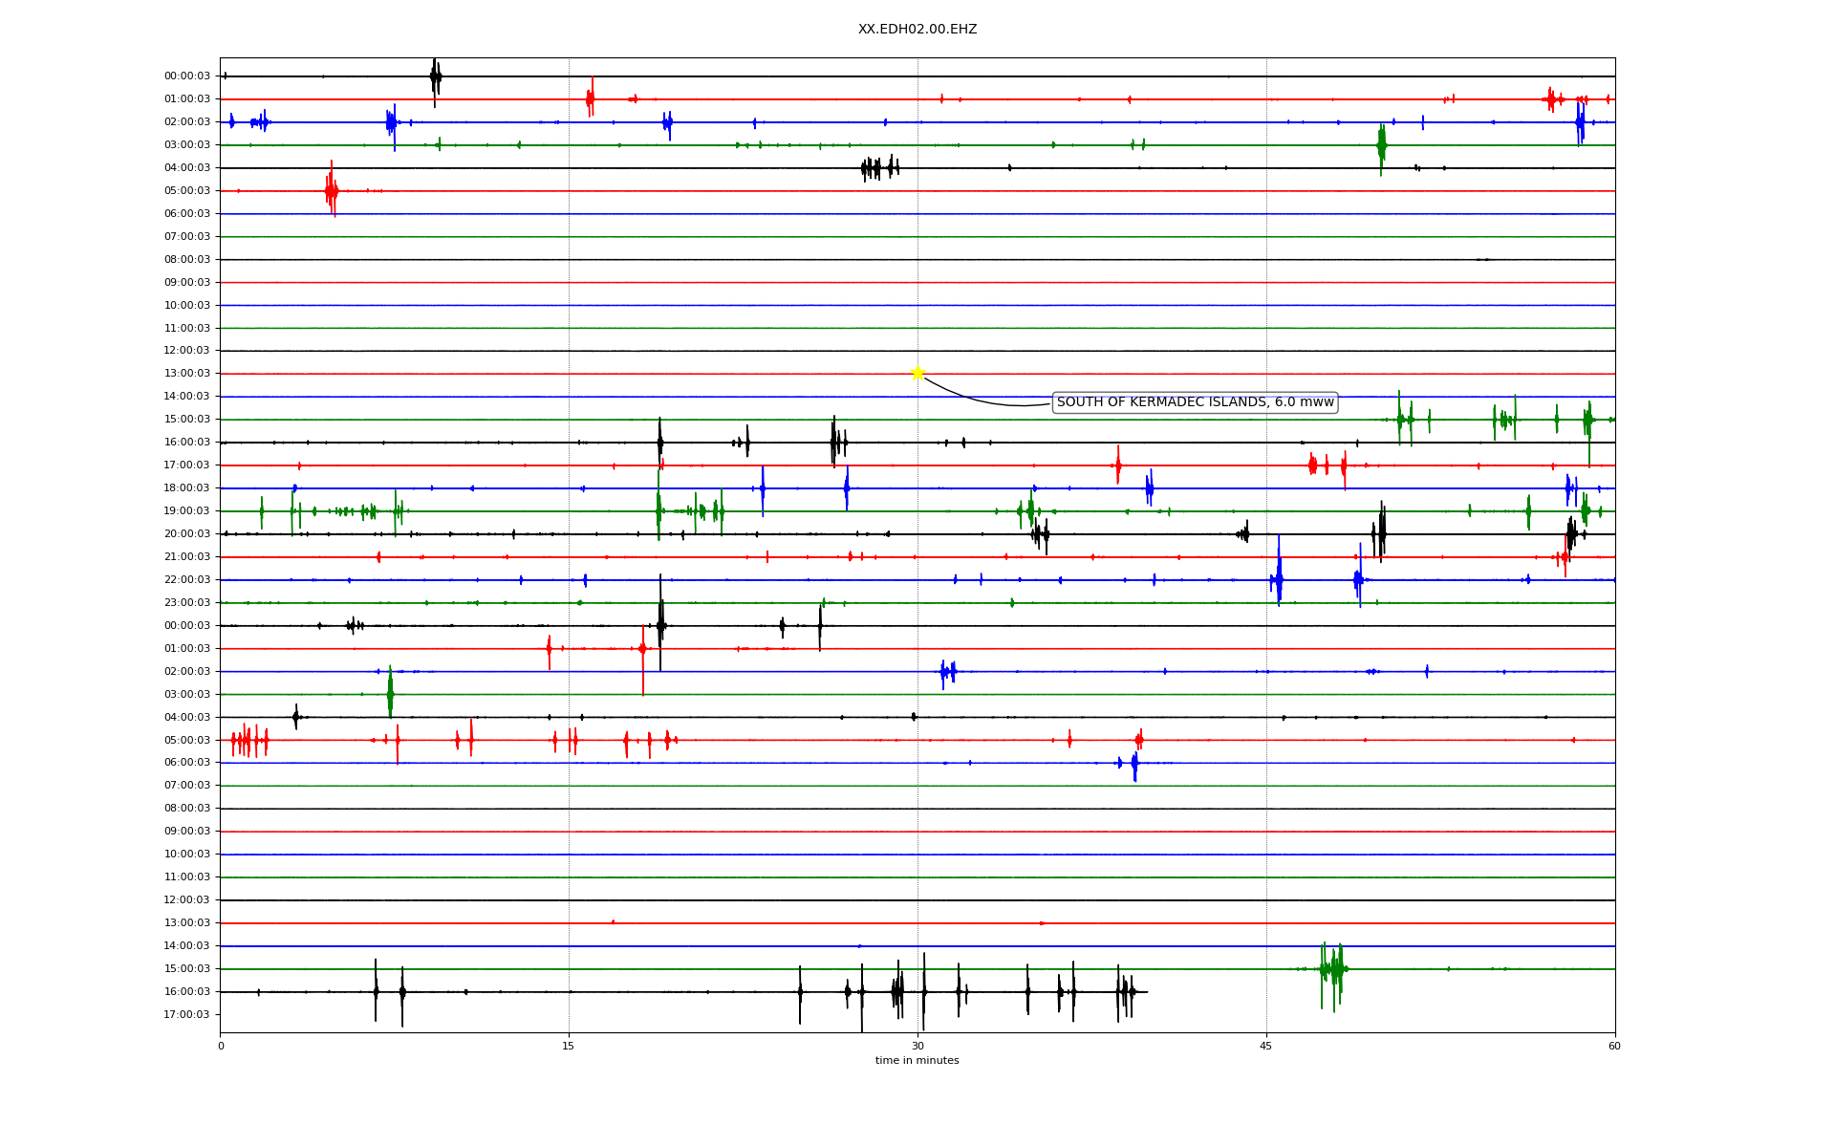Viewport: 1835px width, 1147px height.
Task: Click the second 16:00:03 row label
Action: pyautogui.click(x=187, y=992)
